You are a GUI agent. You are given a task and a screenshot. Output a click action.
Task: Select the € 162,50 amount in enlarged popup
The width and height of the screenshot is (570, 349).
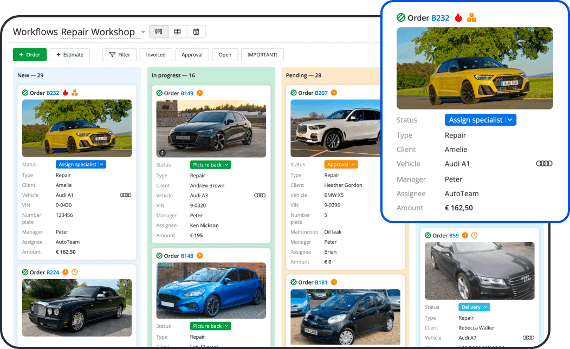pos(459,208)
